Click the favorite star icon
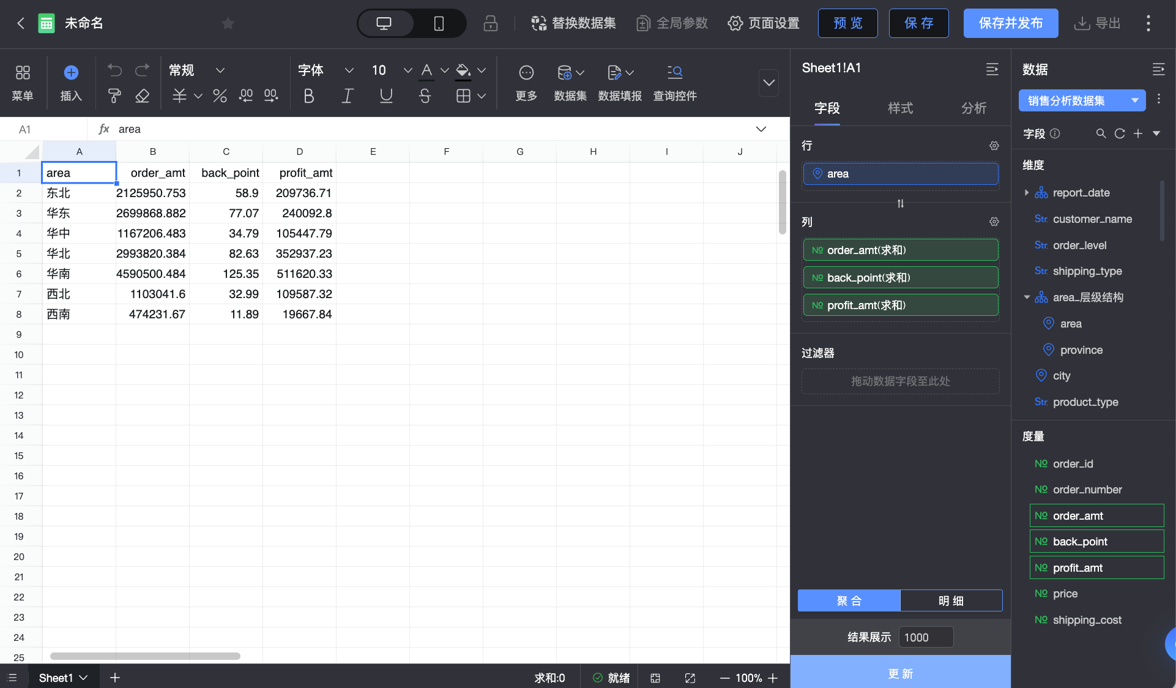This screenshot has height=688, width=1176. (x=228, y=23)
